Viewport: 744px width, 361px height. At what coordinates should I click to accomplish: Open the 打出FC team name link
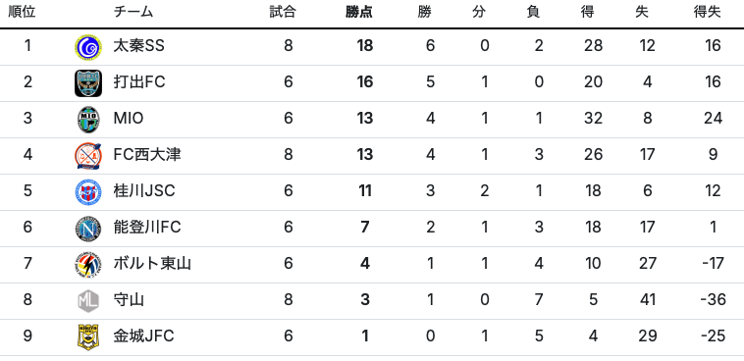[x=139, y=82]
